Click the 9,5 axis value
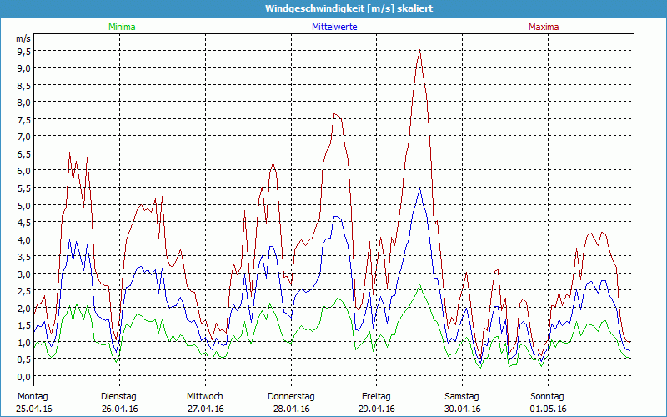This screenshot has width=667, height=417. (x=23, y=52)
